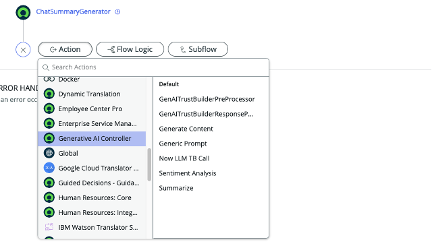Choose the Action step type button

(x=65, y=49)
